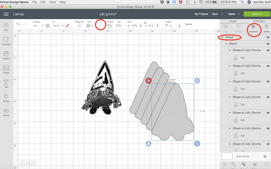Open the Maker machine dropdown
The height and width of the screenshot is (169, 271).
(x=234, y=14)
